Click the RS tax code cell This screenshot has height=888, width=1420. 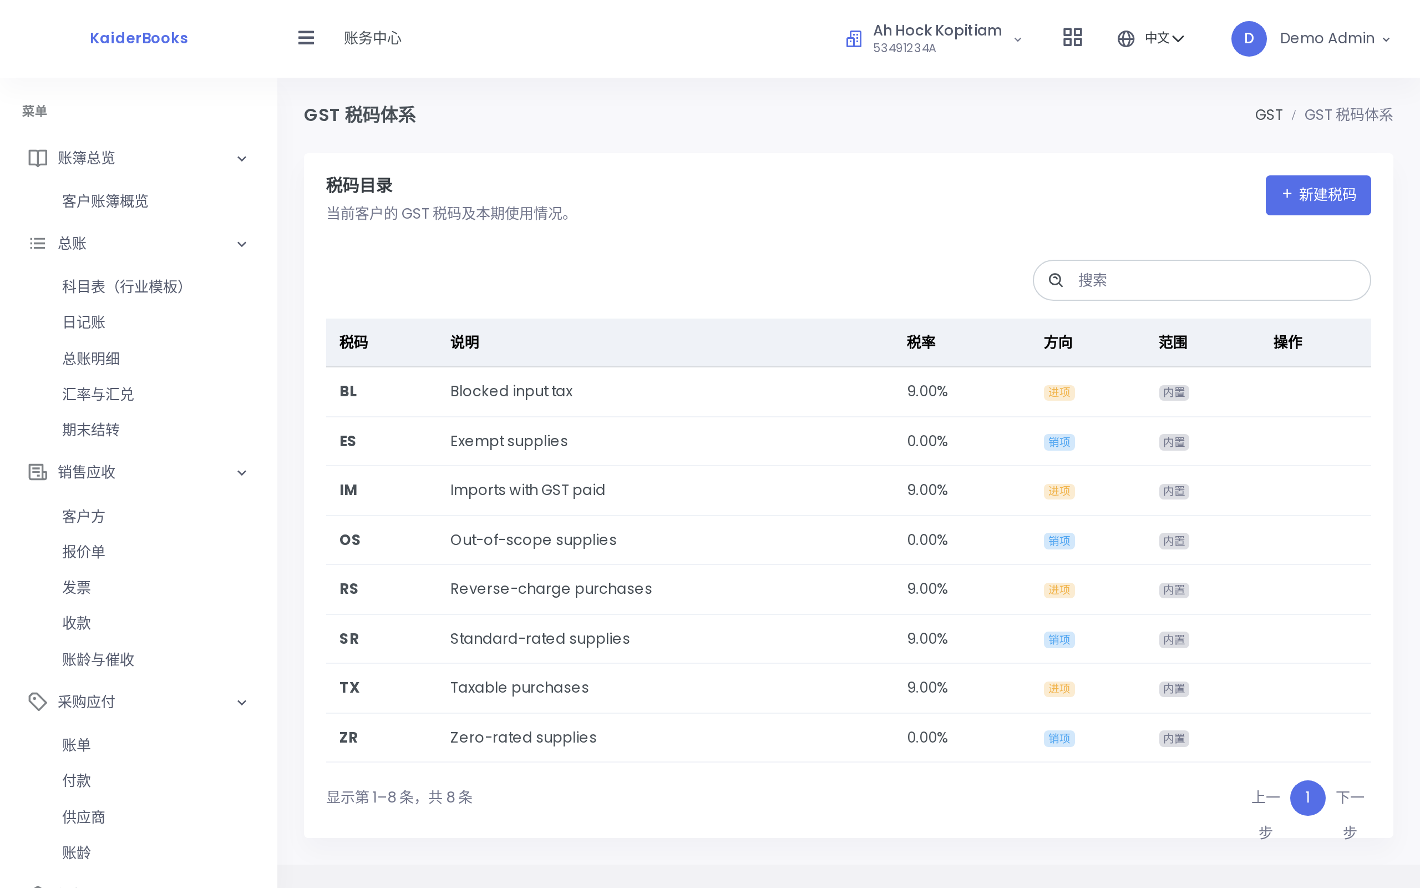tap(348, 589)
